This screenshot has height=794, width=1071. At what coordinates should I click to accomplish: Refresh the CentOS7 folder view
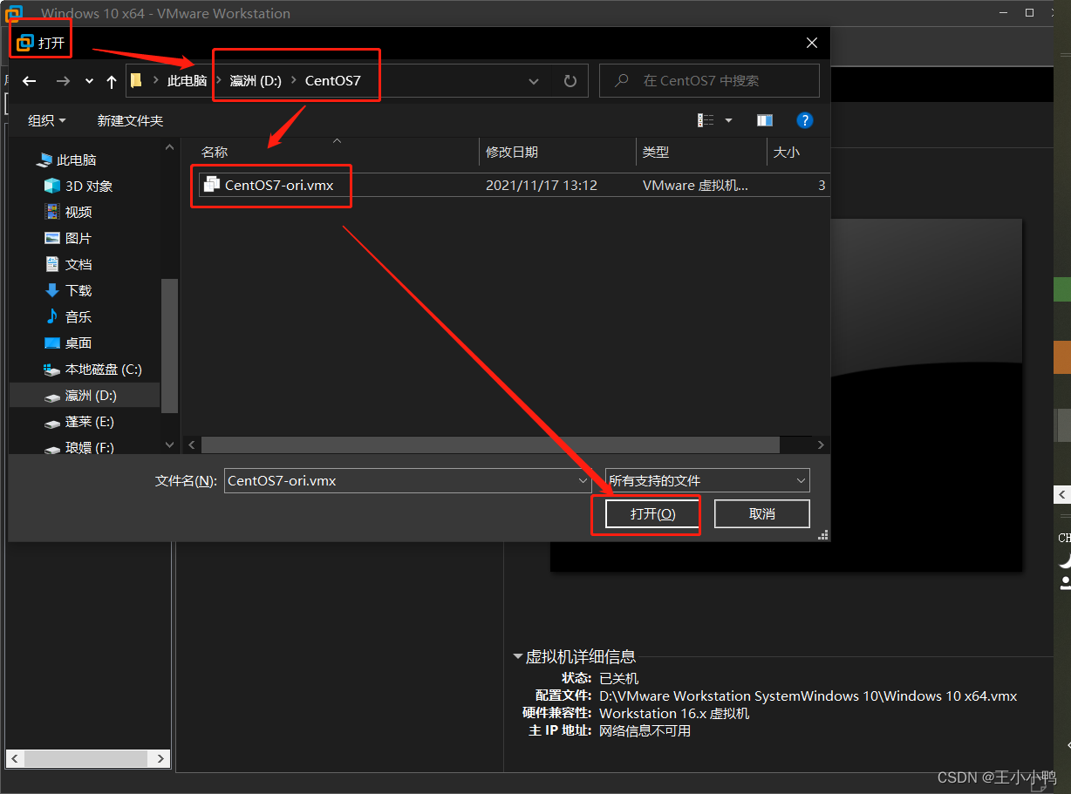[570, 81]
